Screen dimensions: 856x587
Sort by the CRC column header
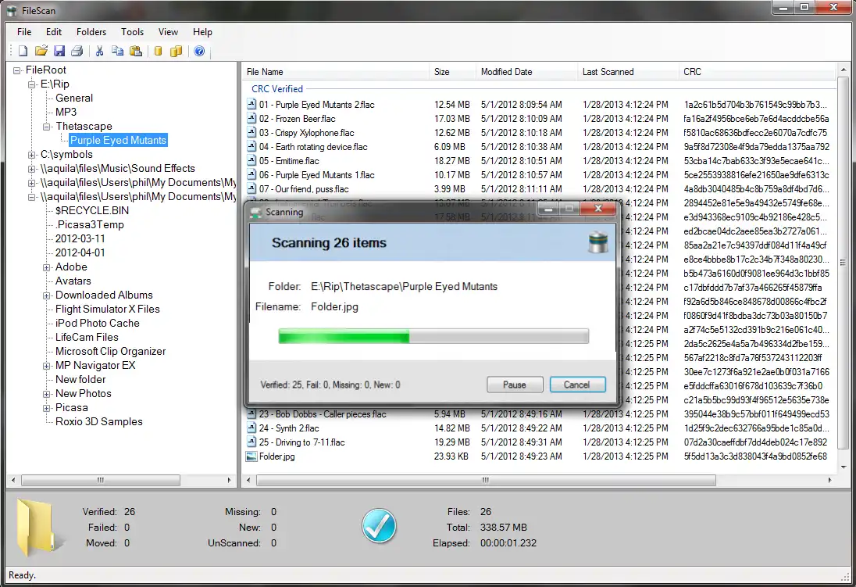758,72
